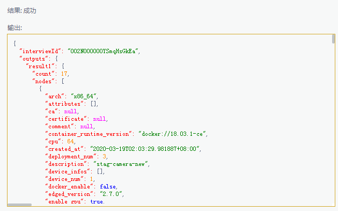Click the cpu value 64
The image size is (338, 211).
[x=70, y=142]
